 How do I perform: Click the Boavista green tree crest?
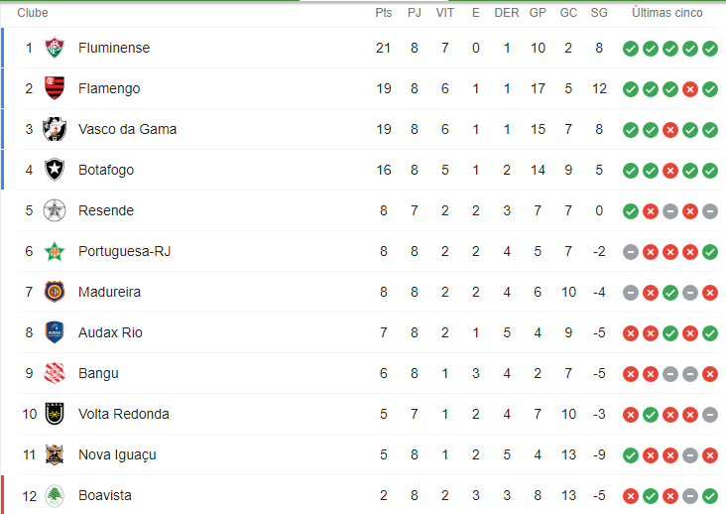click(x=55, y=495)
